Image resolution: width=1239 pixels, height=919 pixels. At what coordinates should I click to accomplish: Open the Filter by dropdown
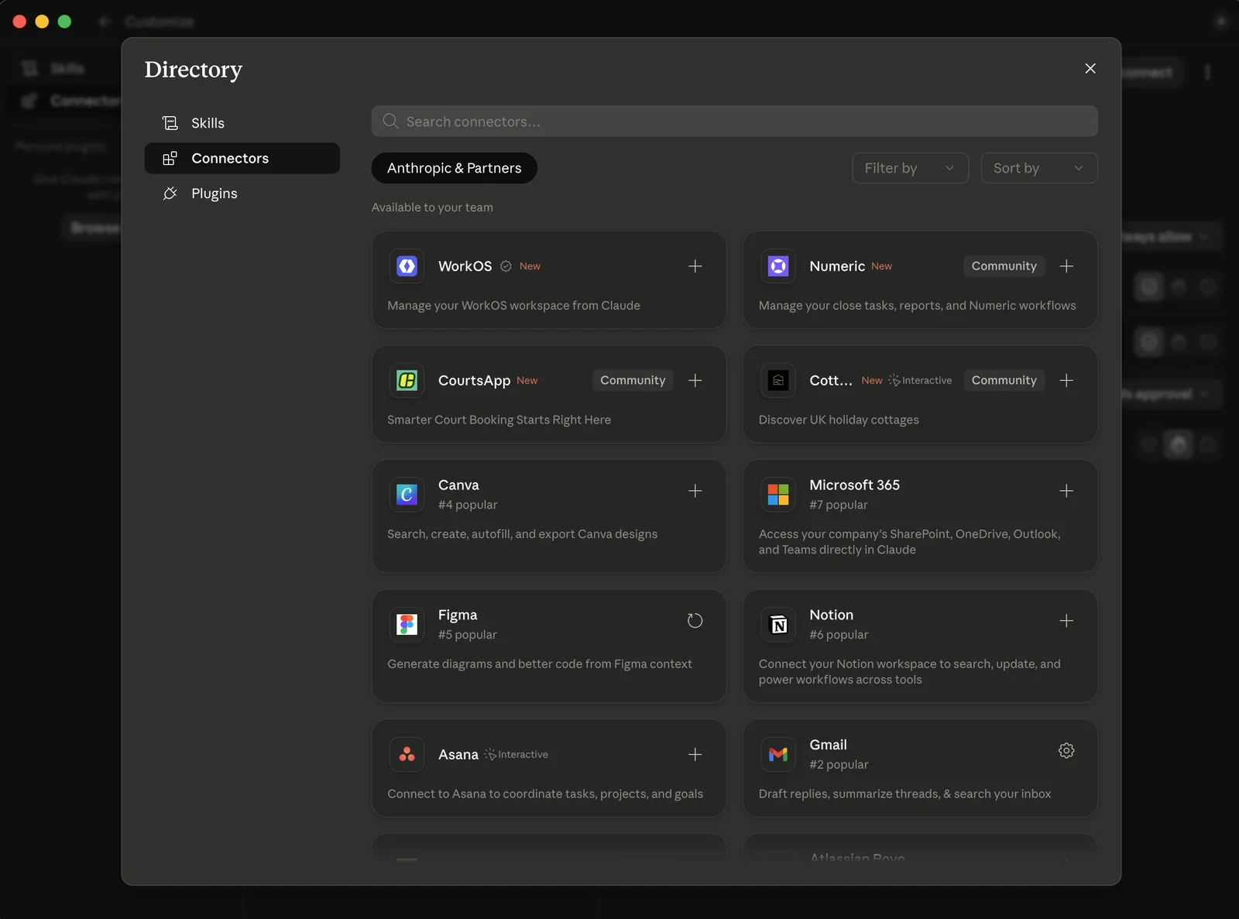tap(910, 168)
